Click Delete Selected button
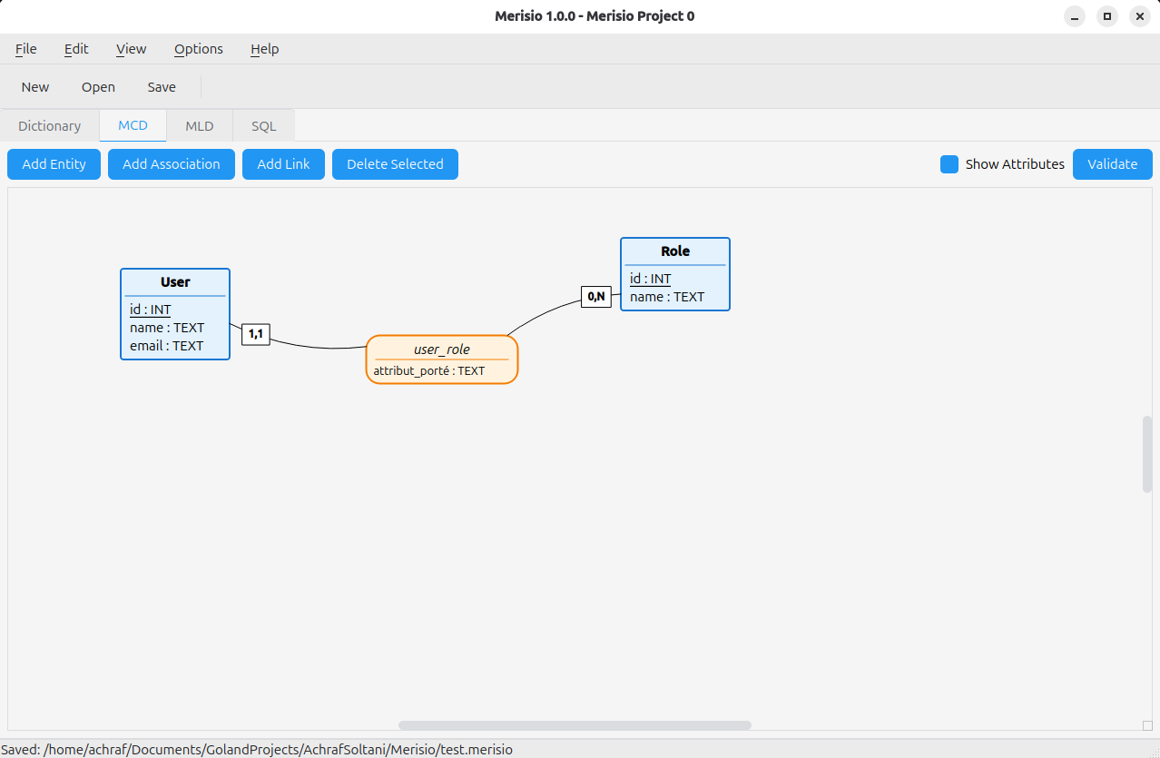1160x758 pixels. click(x=395, y=164)
